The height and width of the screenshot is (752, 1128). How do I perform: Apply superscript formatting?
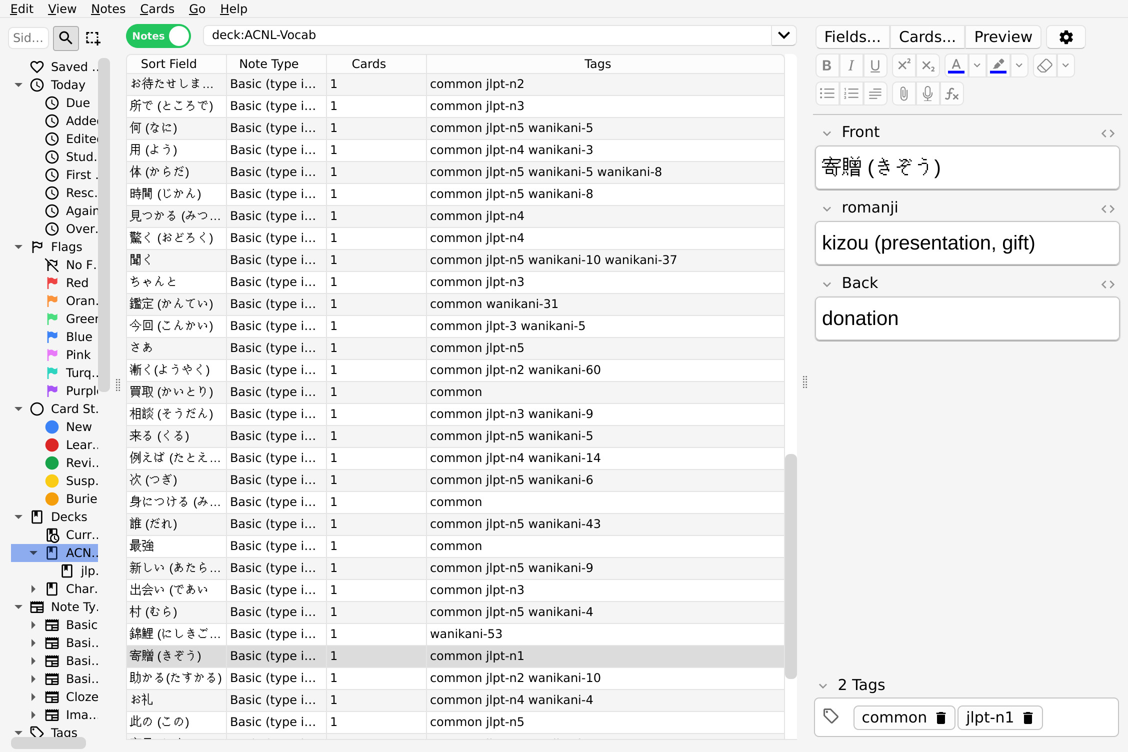903,65
